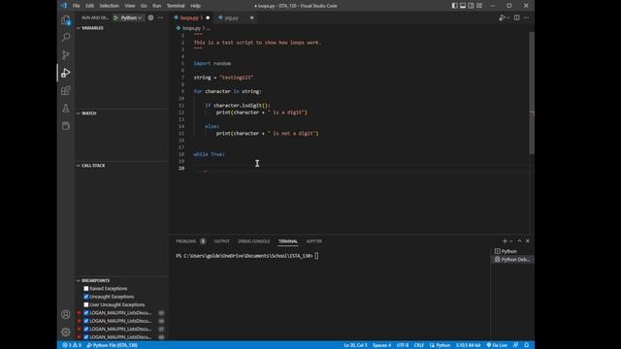Open the Help menu
This screenshot has height=349, width=621.
click(195, 6)
